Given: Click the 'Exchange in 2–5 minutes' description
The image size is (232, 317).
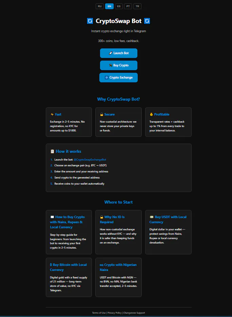Looking at the screenshot, I should tap(67, 126).
